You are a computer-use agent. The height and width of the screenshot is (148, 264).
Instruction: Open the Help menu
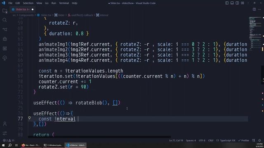[74, 3]
